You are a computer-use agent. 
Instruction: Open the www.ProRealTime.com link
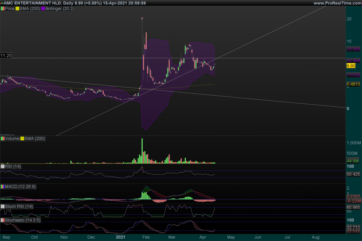(x=337, y=3)
